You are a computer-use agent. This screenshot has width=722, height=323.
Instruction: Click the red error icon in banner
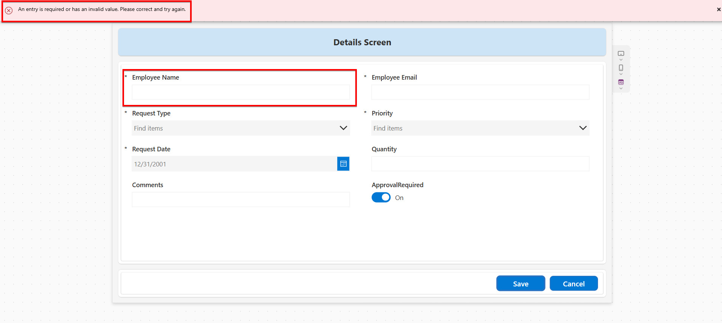(x=9, y=10)
